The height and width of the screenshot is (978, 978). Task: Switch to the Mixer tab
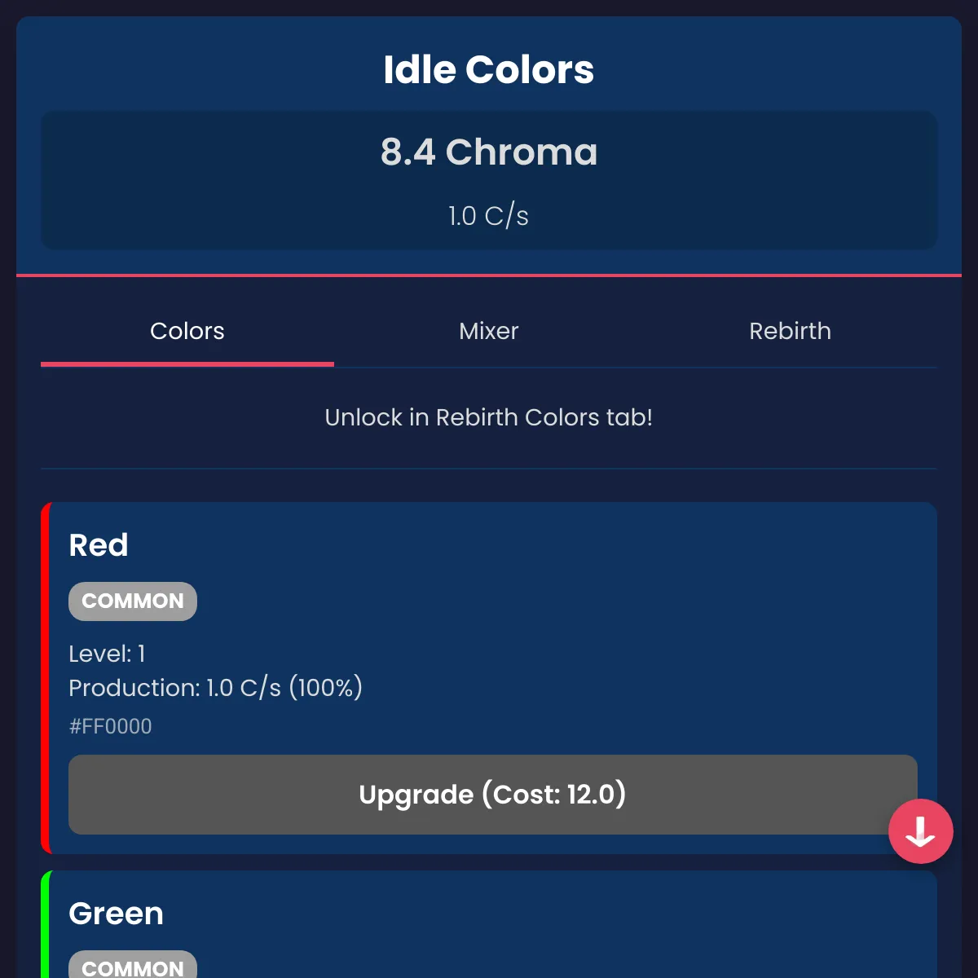click(x=488, y=331)
